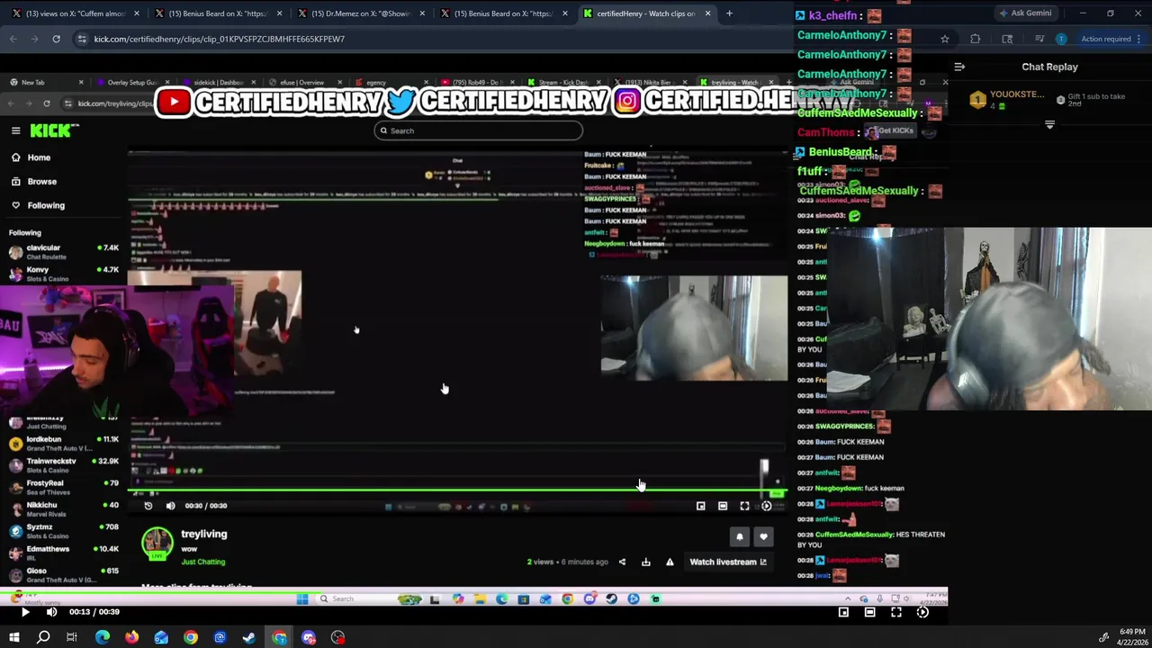Open Windows Start menu on taskbar
This screenshot has height=648, width=1152.
(14, 637)
